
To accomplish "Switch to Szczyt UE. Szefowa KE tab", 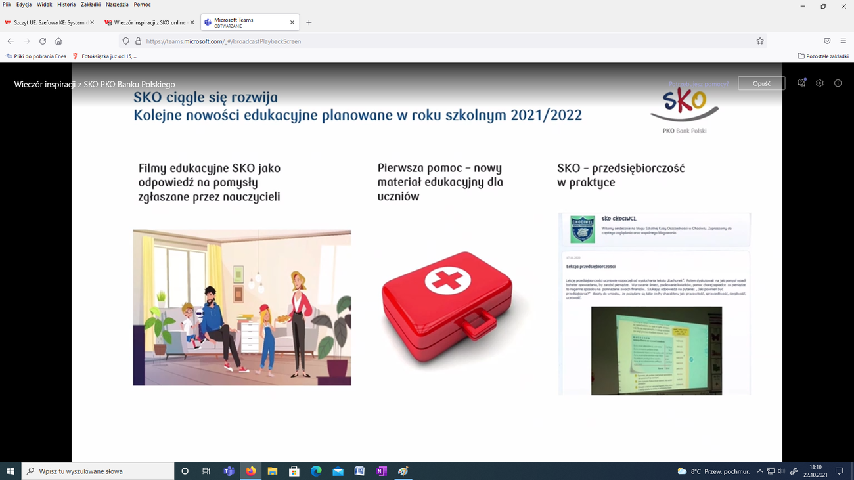I will click(x=49, y=22).
